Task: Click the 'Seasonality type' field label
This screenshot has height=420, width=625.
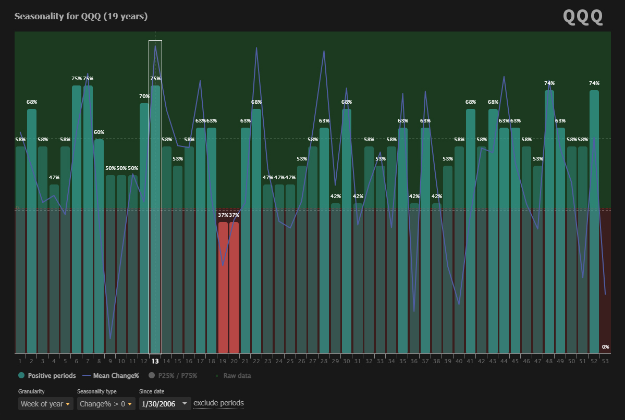Action: tap(97, 391)
